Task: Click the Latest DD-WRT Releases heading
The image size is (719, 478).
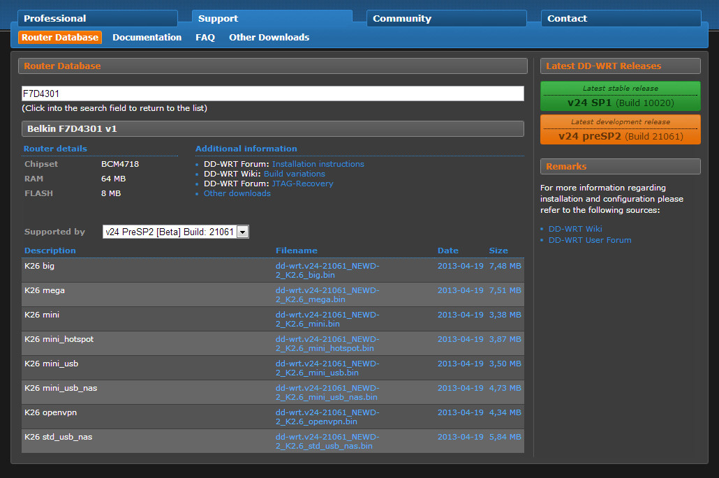Action: (x=621, y=66)
